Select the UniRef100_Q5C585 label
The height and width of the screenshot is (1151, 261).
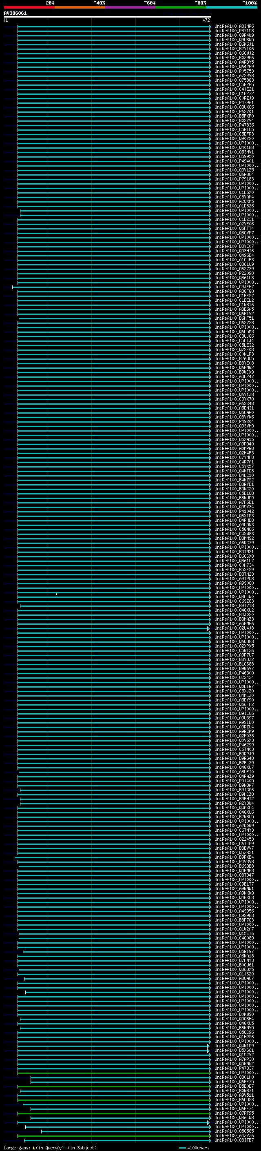click(234, 1131)
